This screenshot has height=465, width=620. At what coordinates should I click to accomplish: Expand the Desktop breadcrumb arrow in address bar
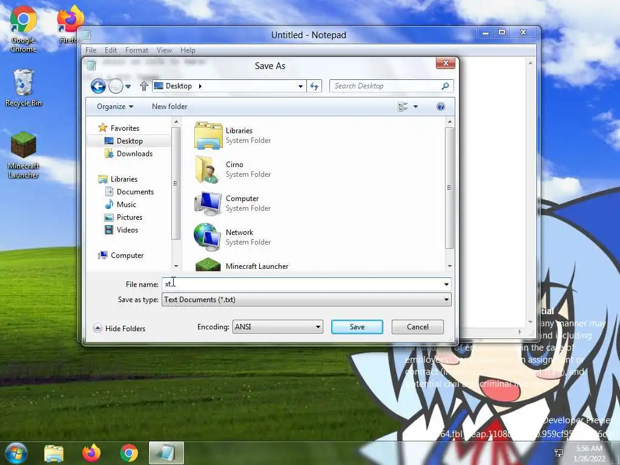click(200, 86)
